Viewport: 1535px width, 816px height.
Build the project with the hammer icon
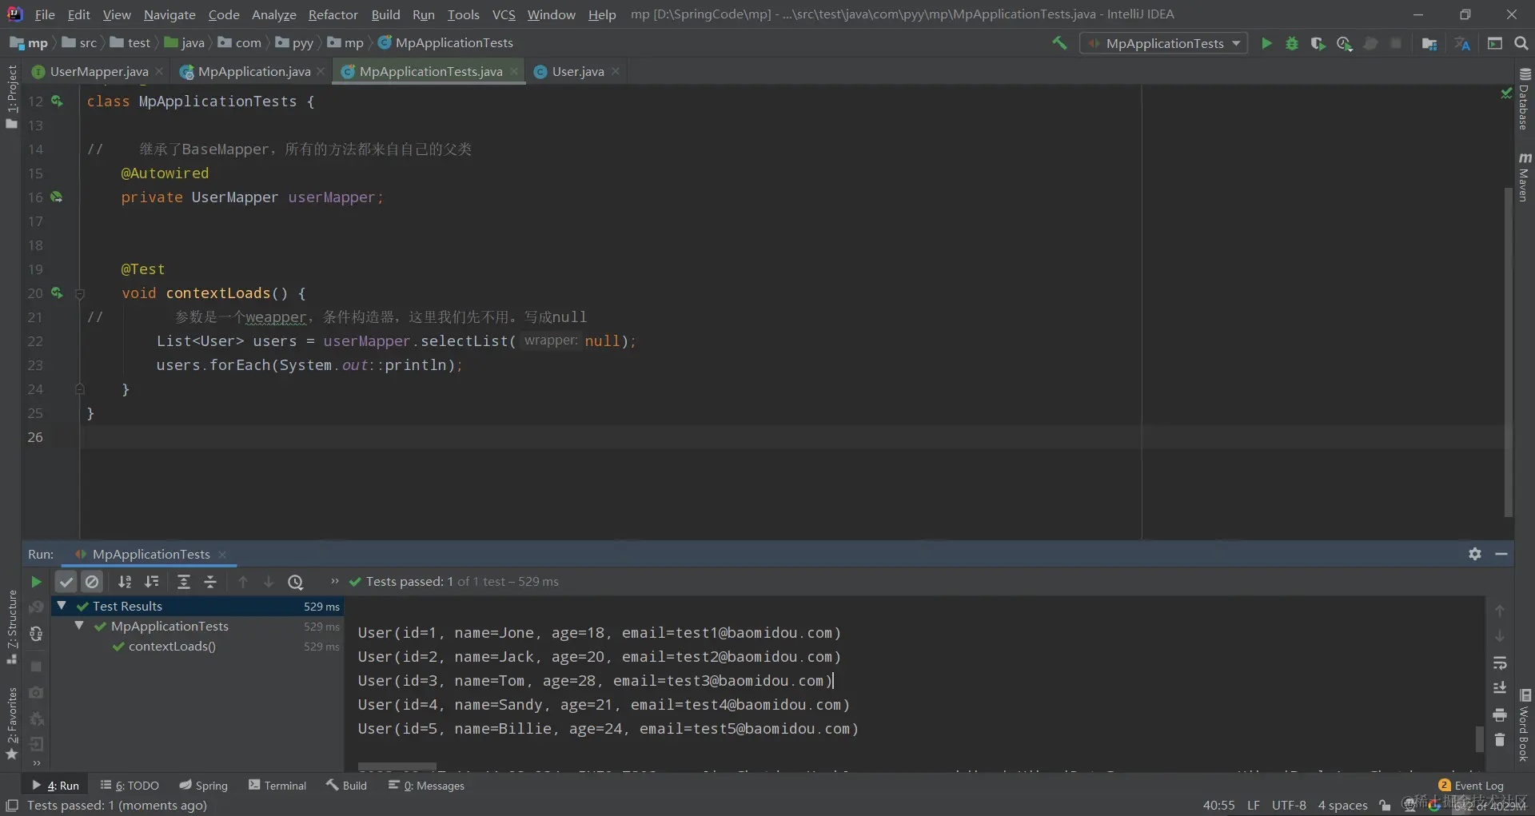click(x=1059, y=43)
